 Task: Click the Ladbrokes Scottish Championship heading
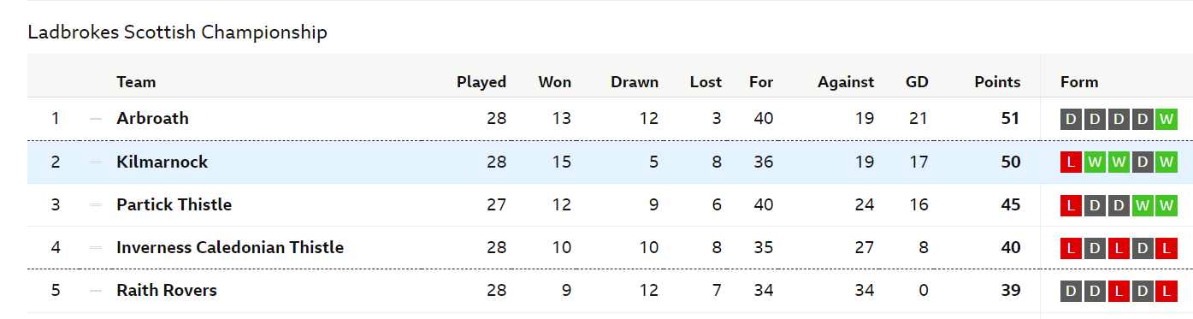(177, 32)
